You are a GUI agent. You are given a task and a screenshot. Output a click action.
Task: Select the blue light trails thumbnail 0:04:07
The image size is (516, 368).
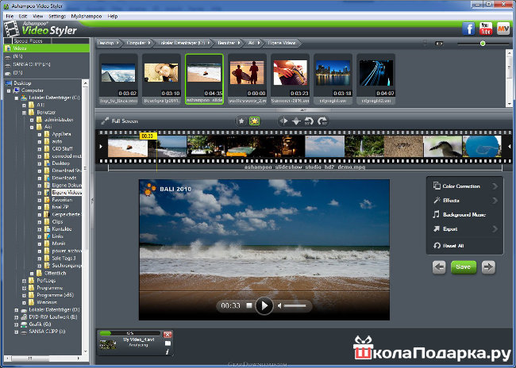click(375, 79)
